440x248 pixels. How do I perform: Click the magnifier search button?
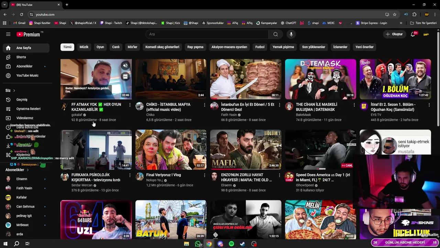point(275,34)
